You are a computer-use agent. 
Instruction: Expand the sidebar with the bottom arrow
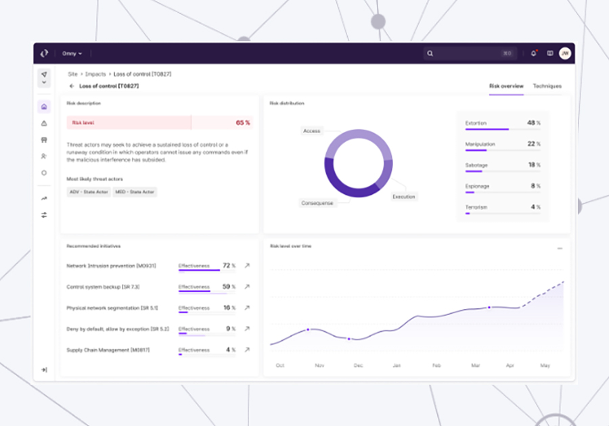[44, 370]
